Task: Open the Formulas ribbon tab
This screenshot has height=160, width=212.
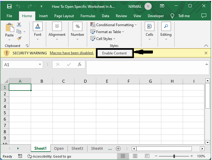Action: 88,16
